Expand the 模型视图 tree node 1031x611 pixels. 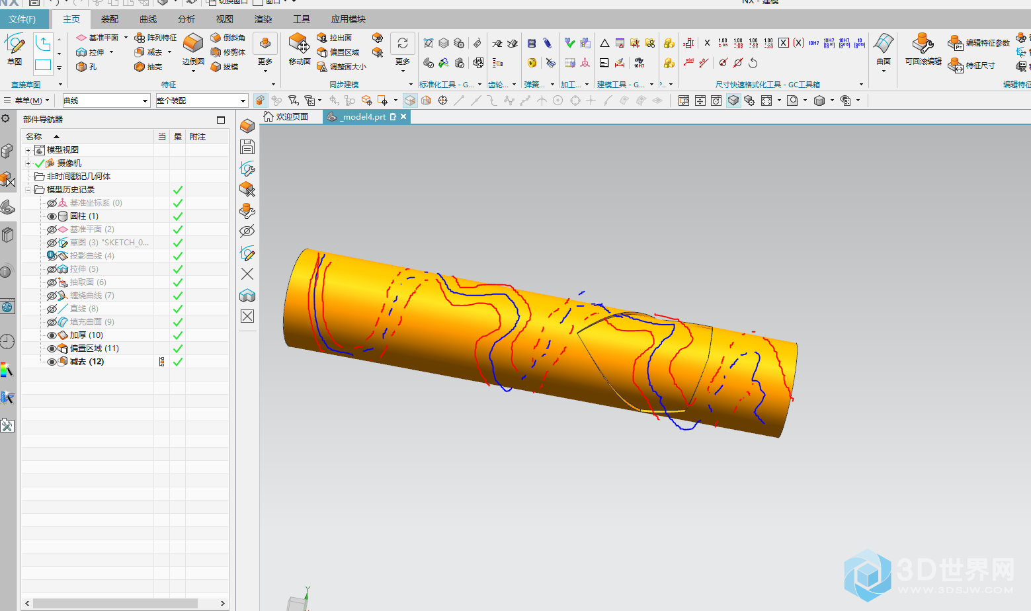point(28,150)
